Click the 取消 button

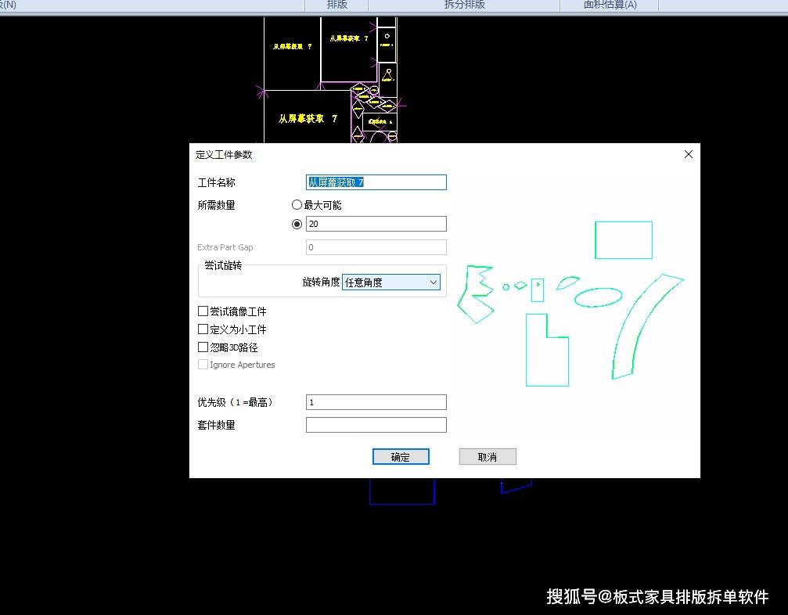[488, 457]
